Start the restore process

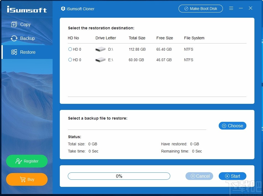(x=233, y=176)
